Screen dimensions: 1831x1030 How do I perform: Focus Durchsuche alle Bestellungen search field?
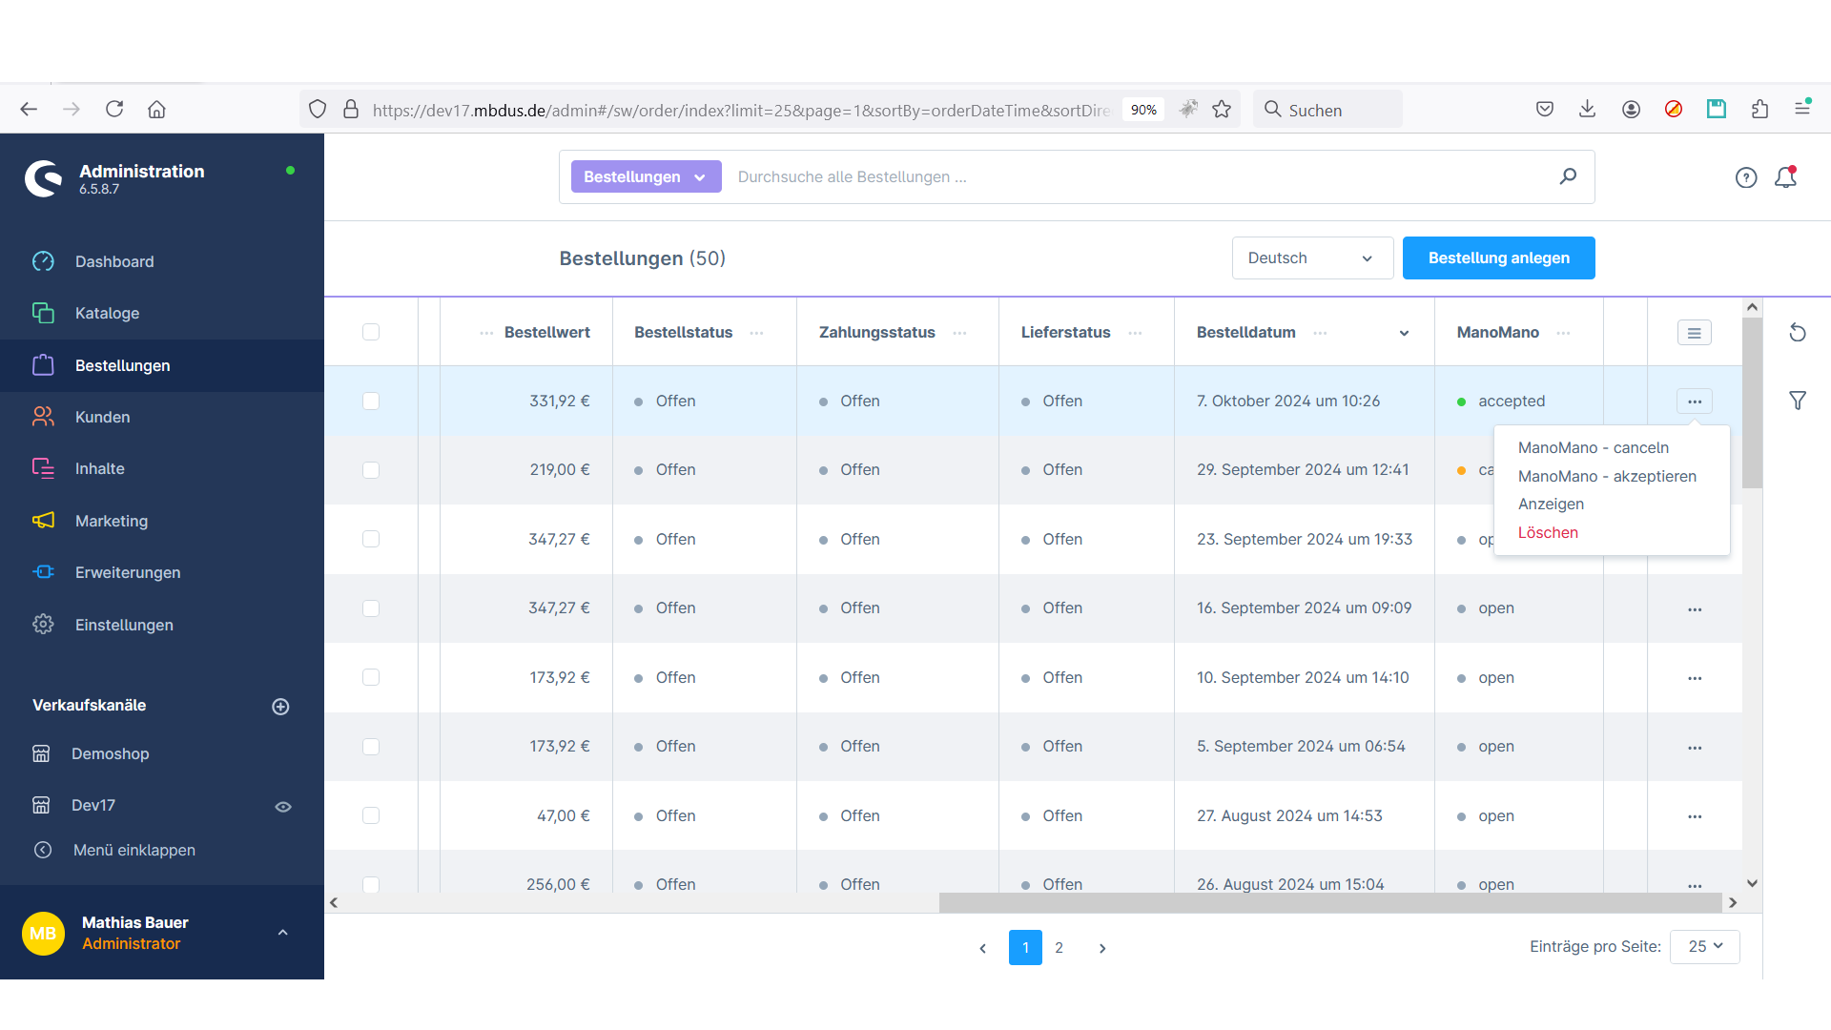pyautogui.click(x=1140, y=176)
